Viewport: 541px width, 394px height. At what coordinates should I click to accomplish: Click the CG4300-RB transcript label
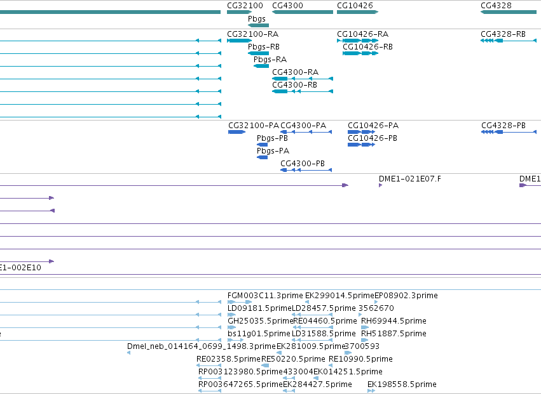click(294, 85)
